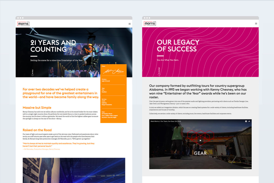Click the client signature in orange panel

point(113,71)
